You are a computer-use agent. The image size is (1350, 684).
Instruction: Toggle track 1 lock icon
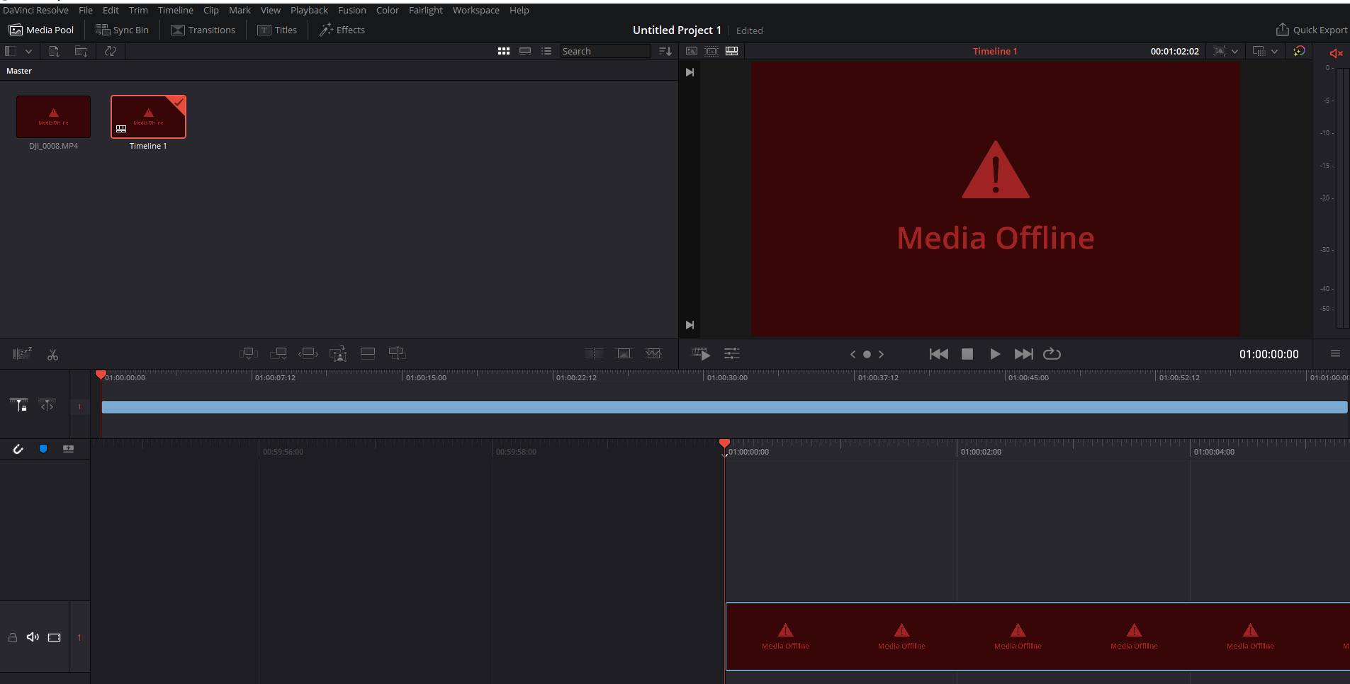click(x=13, y=637)
